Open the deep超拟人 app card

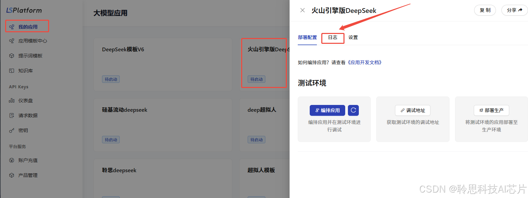tap(264, 125)
